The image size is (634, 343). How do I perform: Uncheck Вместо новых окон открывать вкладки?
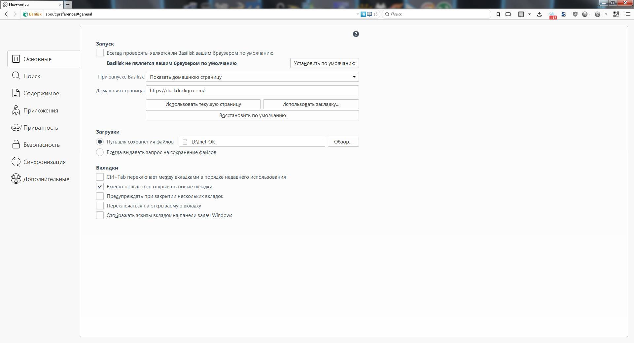tap(100, 186)
